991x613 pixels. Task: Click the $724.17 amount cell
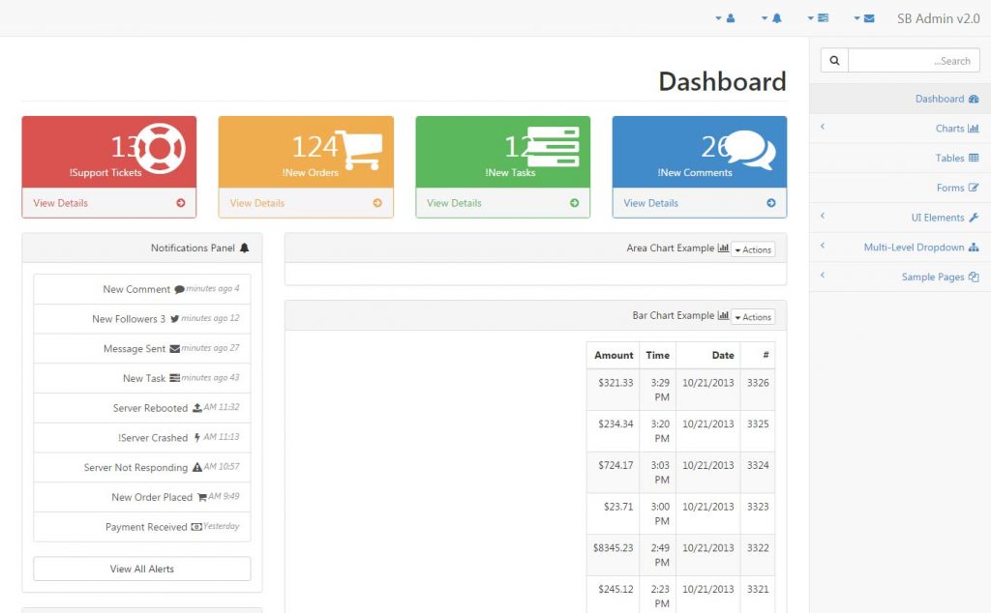tap(613, 472)
